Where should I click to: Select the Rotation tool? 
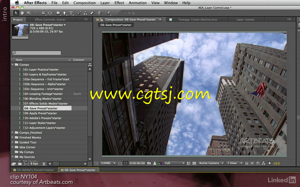[x=37, y=13]
